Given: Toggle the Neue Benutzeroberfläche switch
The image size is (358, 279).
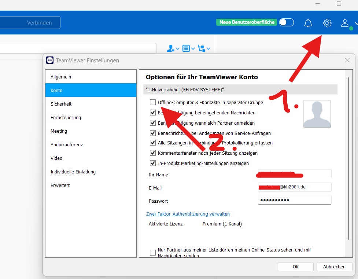Looking at the screenshot, I should [x=287, y=22].
